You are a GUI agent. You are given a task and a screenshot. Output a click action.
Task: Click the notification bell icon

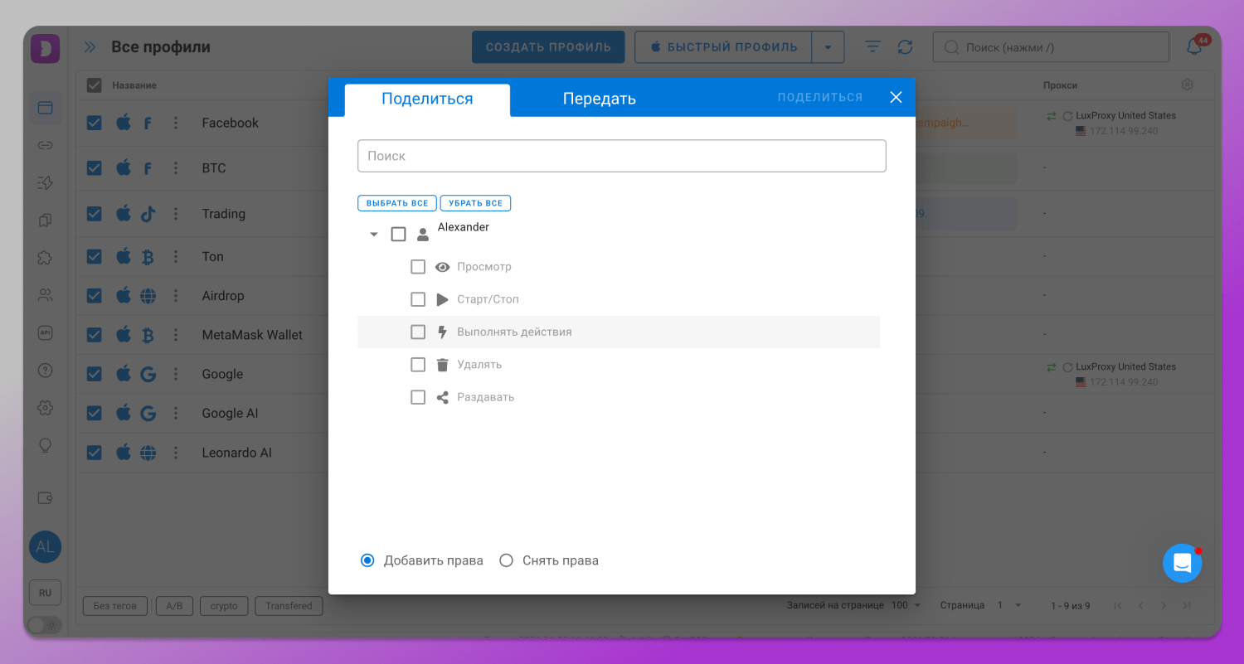click(1193, 47)
